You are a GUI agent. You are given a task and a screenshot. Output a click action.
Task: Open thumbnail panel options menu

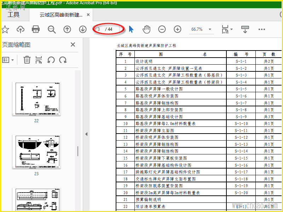click(x=8, y=60)
